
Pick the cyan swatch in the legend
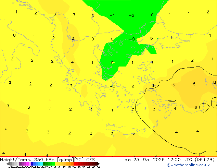click(41, 164)
